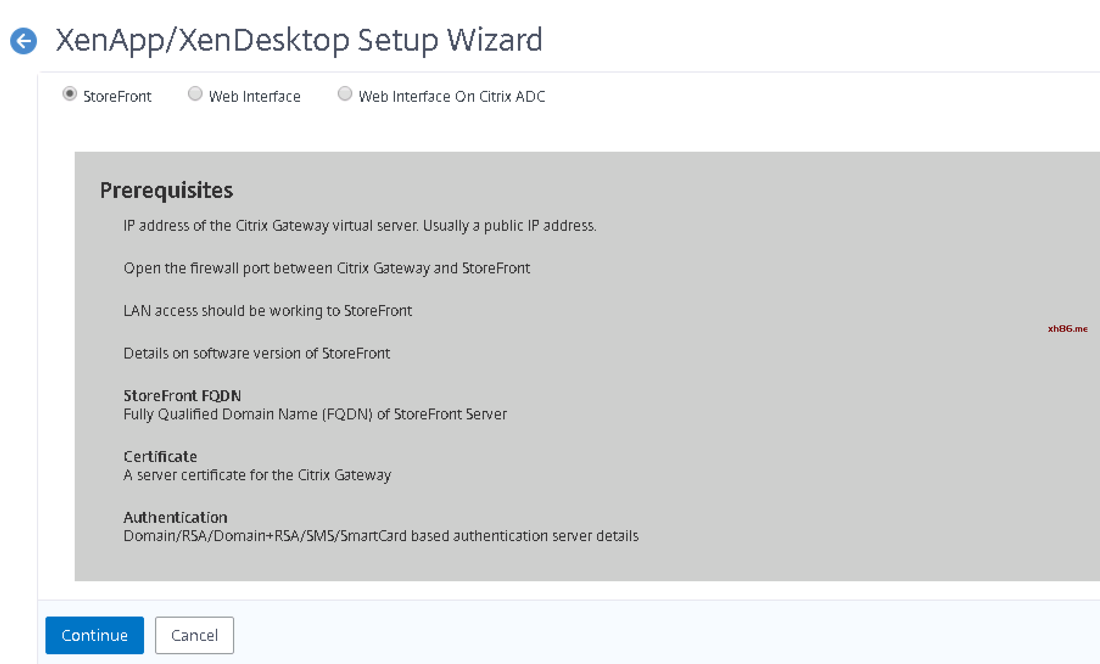This screenshot has height=664, width=1100.
Task: Click the LAN access prerequisite line
Action: [x=267, y=311]
